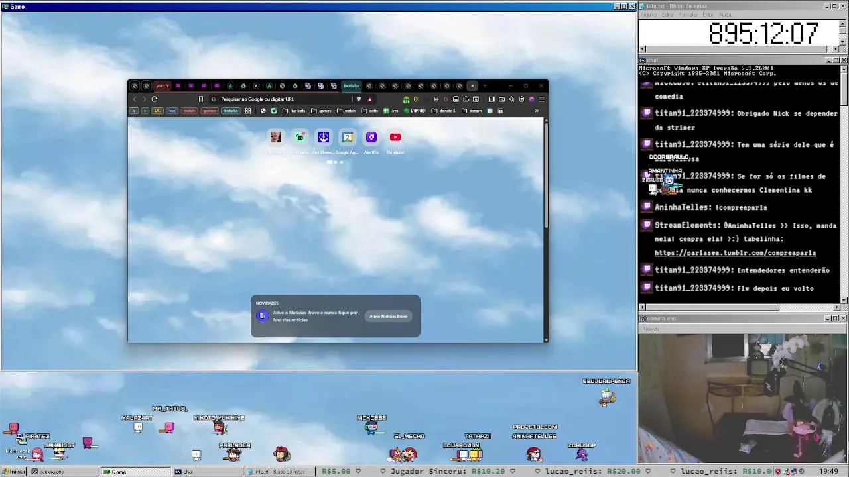Close the active browser tab
This screenshot has width=849, height=477.
click(x=472, y=85)
